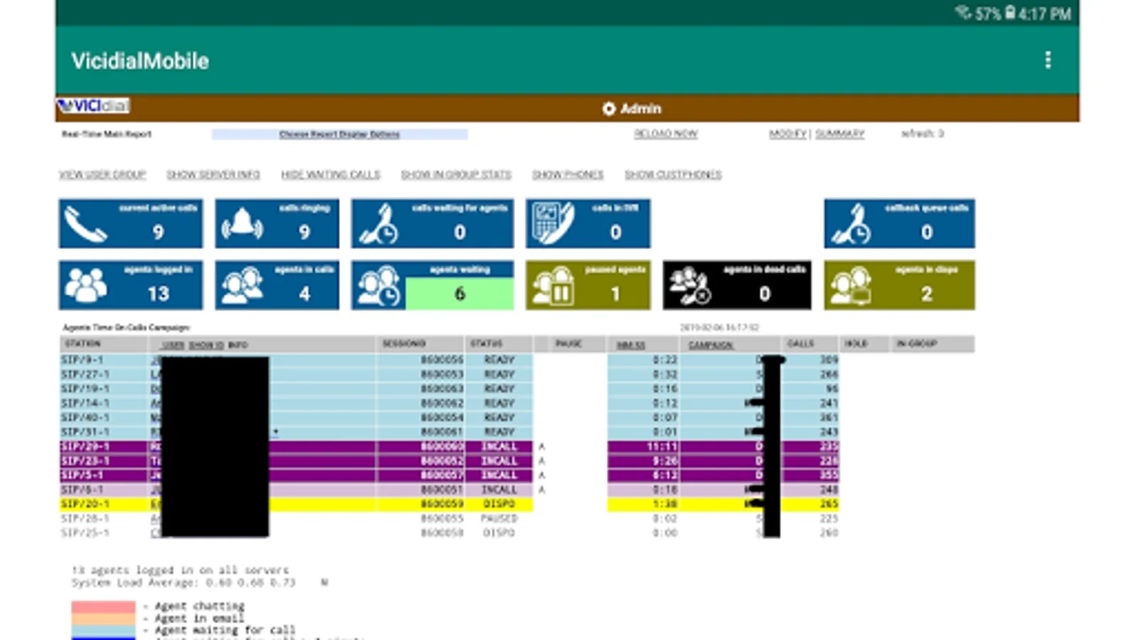Click the agents waiting value 6

point(460,294)
